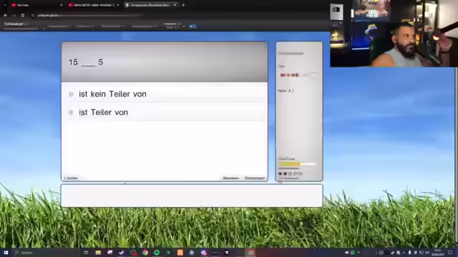Click the Überspringen button below the quiz
This screenshot has height=257, width=458.
click(255, 178)
